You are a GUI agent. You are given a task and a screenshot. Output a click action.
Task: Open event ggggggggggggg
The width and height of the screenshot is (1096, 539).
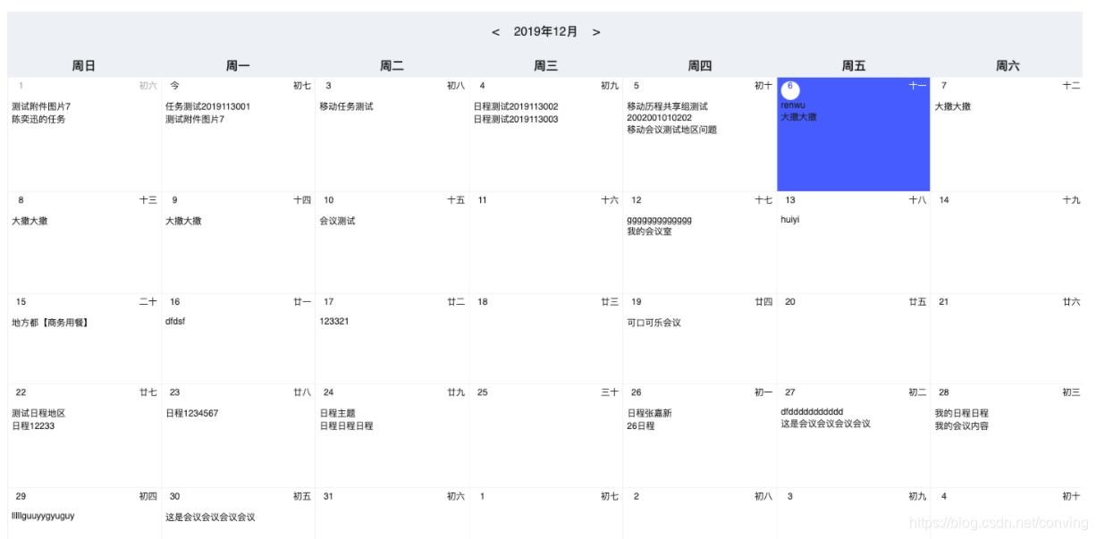point(659,220)
